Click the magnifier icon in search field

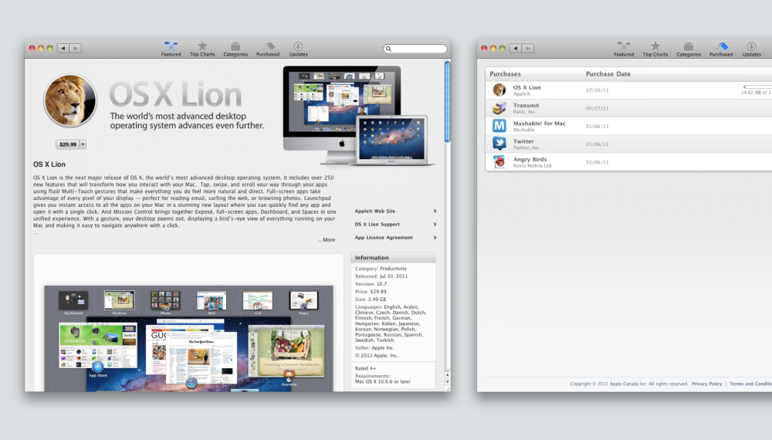[x=388, y=49]
